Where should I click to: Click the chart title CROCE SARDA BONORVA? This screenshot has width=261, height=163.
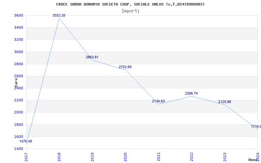pyautogui.click(x=130, y=4)
